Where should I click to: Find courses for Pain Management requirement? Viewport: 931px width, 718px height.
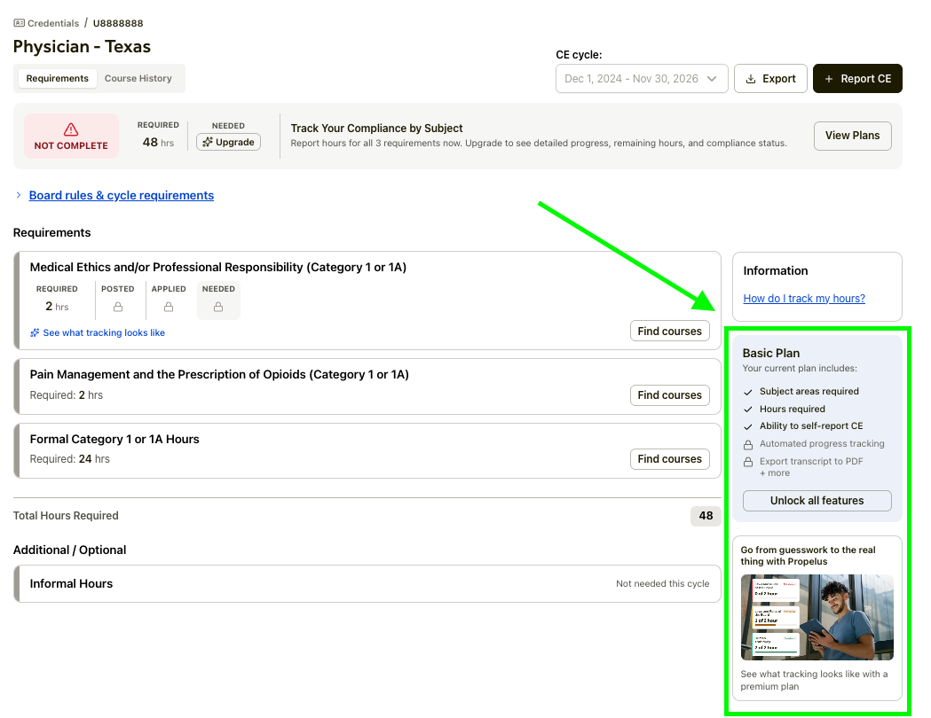click(669, 395)
